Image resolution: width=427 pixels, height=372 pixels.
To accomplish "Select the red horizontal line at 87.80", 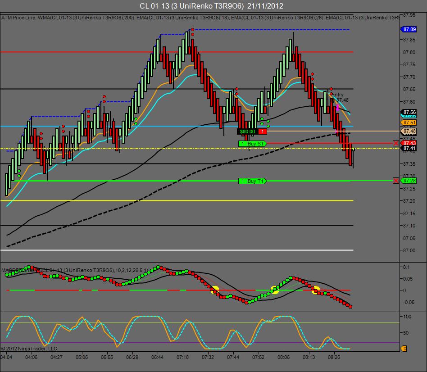I will tap(177, 52).
